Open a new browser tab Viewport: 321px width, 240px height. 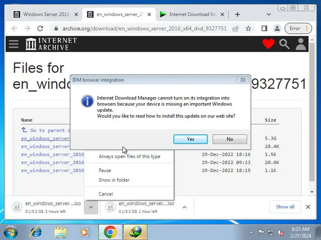pyautogui.click(x=237, y=14)
